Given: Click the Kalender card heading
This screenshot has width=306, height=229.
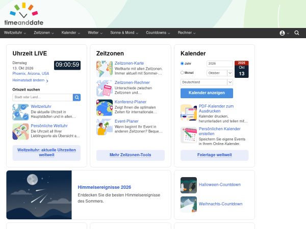Looking at the screenshot, I should (193, 53).
